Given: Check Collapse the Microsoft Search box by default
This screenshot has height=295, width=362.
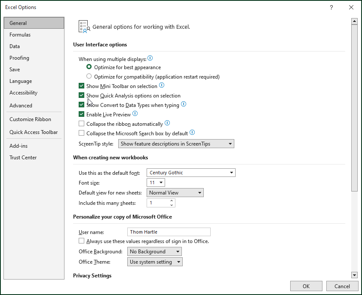Looking at the screenshot, I should pos(81,133).
